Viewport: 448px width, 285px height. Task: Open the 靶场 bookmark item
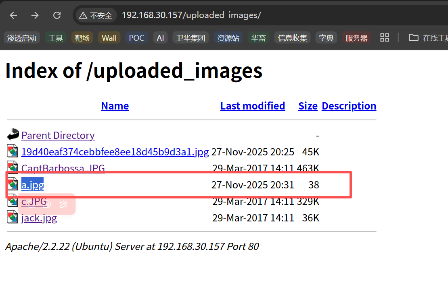pyautogui.click(x=82, y=38)
